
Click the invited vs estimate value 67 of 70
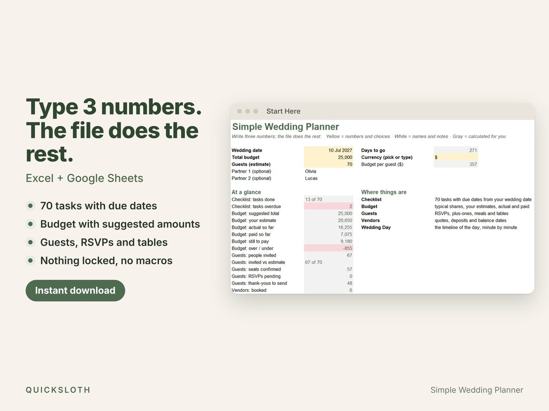point(328,263)
